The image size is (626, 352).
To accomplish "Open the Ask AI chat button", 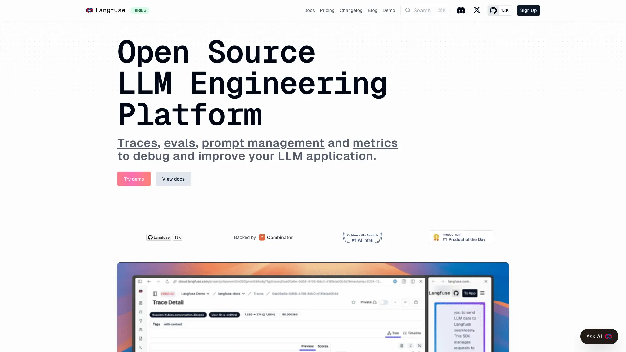I will [599, 336].
